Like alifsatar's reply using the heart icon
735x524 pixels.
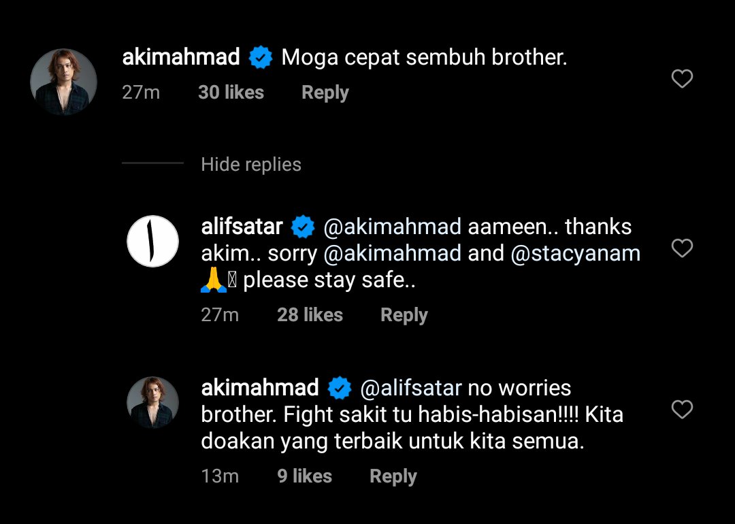click(x=682, y=248)
